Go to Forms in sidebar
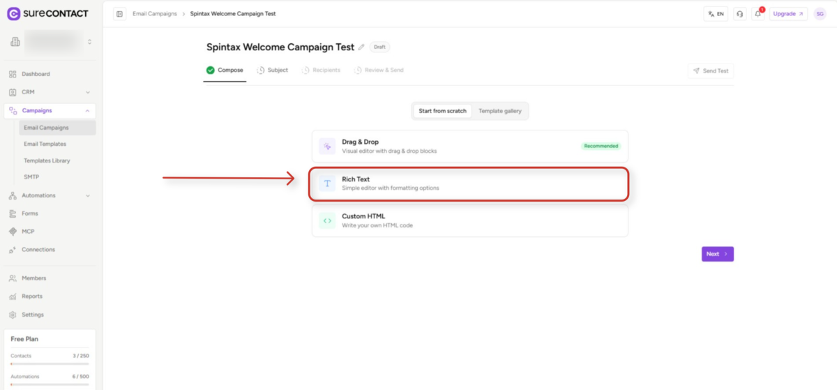The width and height of the screenshot is (837, 390). 30,213
